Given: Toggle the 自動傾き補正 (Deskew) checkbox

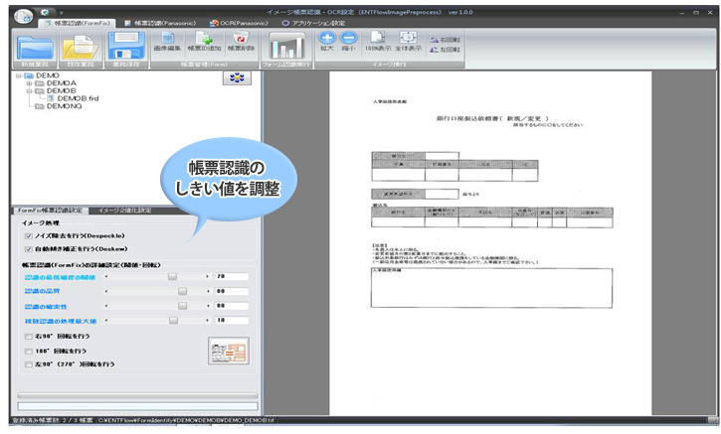Looking at the screenshot, I should (x=28, y=249).
